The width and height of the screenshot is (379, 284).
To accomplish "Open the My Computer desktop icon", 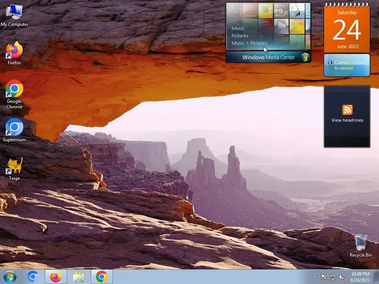I will click(x=14, y=15).
